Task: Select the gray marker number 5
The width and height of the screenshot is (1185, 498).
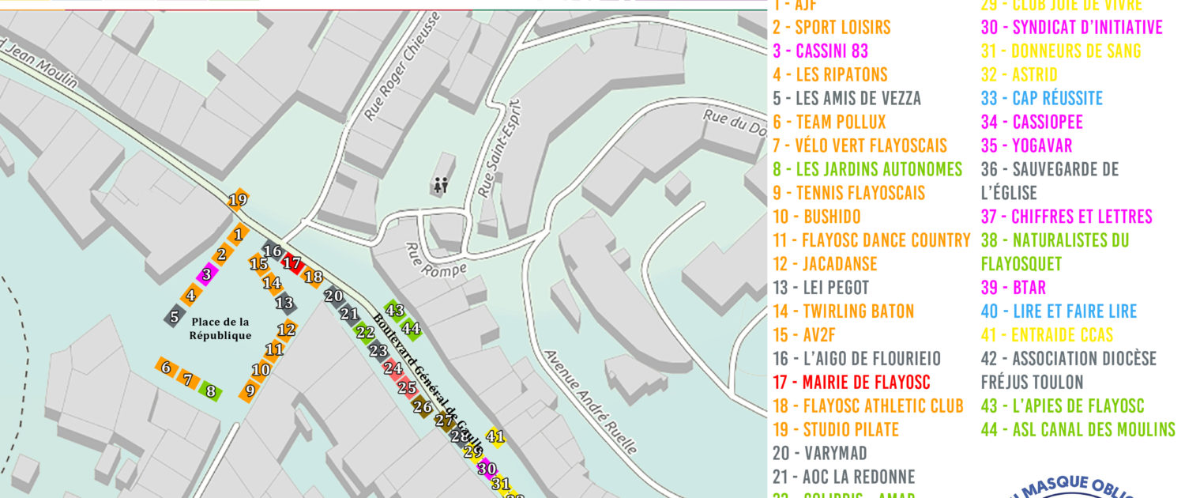Action: click(x=174, y=316)
